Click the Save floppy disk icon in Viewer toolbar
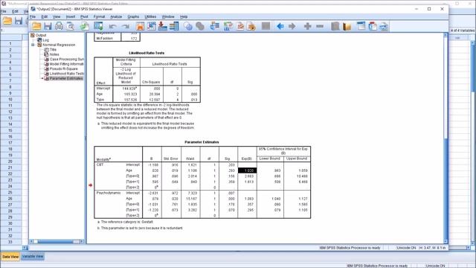The image size is (476, 268). 48,26
